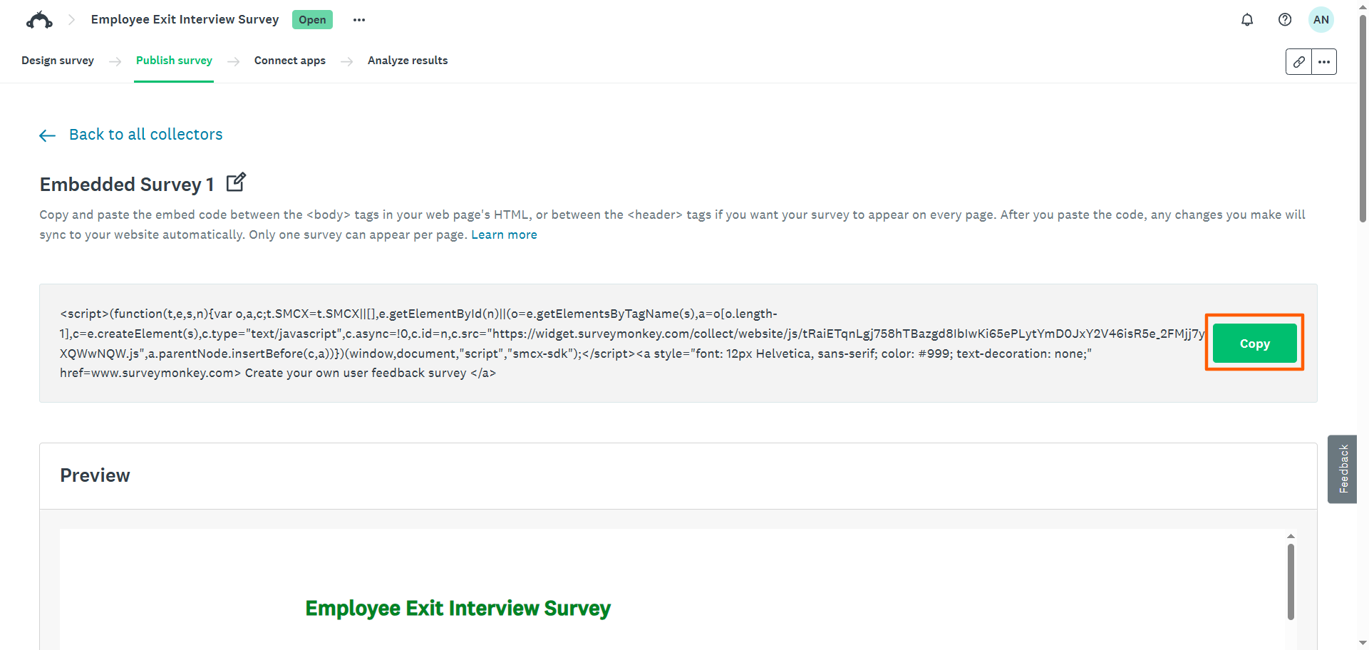The width and height of the screenshot is (1369, 650).
Task: Edit the Embedded Survey 1 name
Action: [x=236, y=182]
